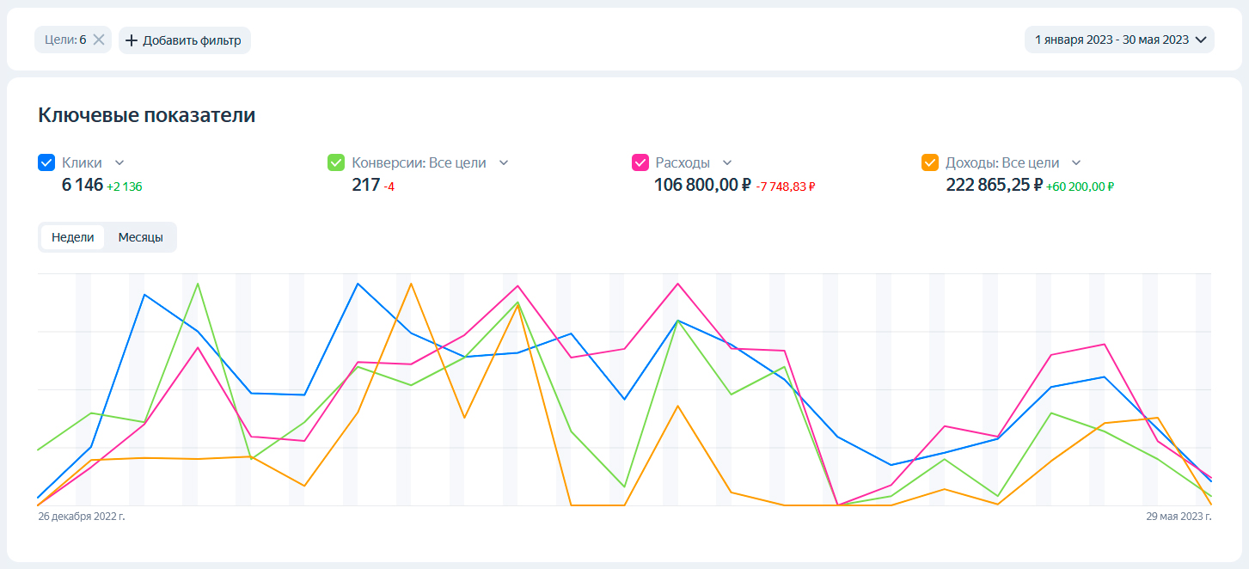The width and height of the screenshot is (1249, 569).
Task: Click the '+60 200,00 ₽' income change
Action: pos(1081,186)
